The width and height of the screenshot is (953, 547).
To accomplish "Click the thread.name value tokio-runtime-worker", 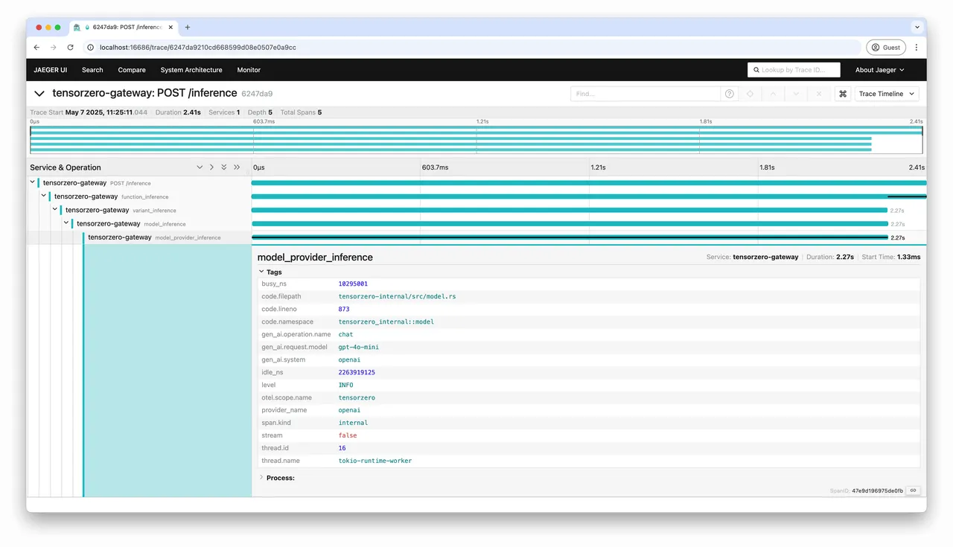I will (x=375, y=461).
